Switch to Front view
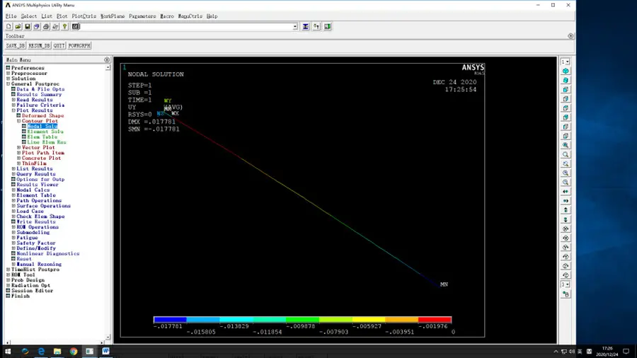 (566, 90)
